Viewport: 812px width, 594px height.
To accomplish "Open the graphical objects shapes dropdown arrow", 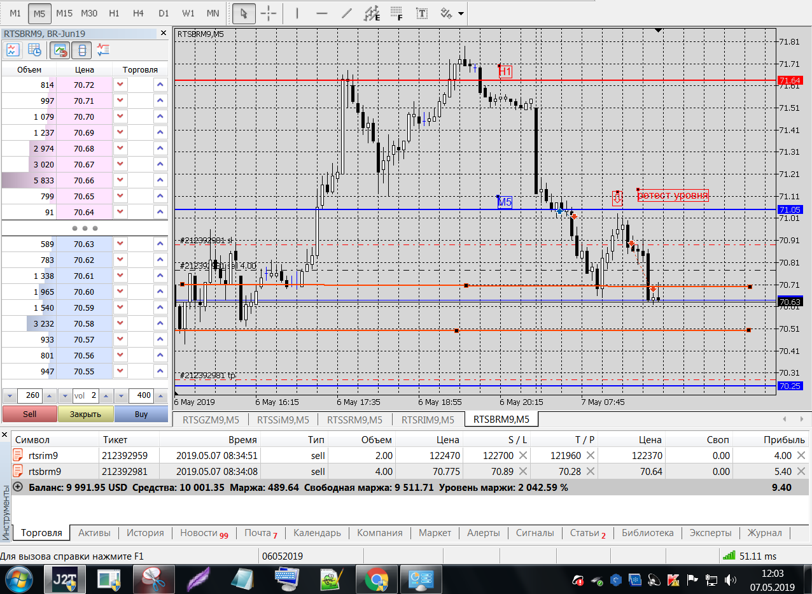I will tap(461, 13).
